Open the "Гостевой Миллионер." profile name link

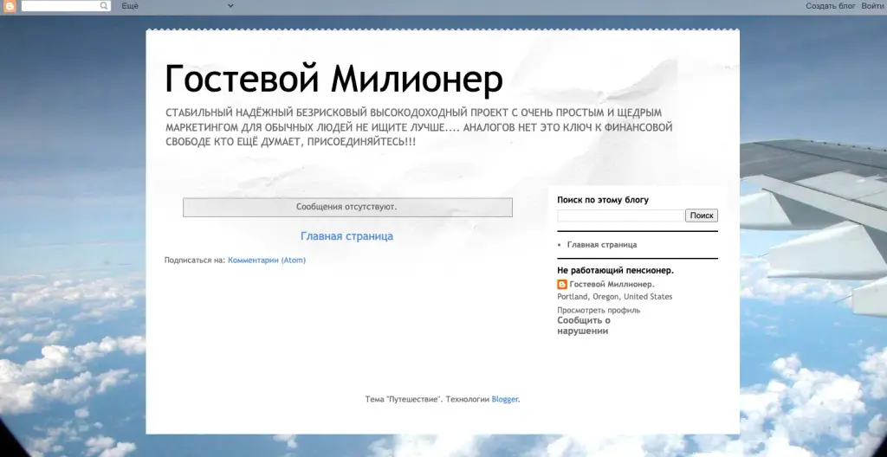[612, 285]
